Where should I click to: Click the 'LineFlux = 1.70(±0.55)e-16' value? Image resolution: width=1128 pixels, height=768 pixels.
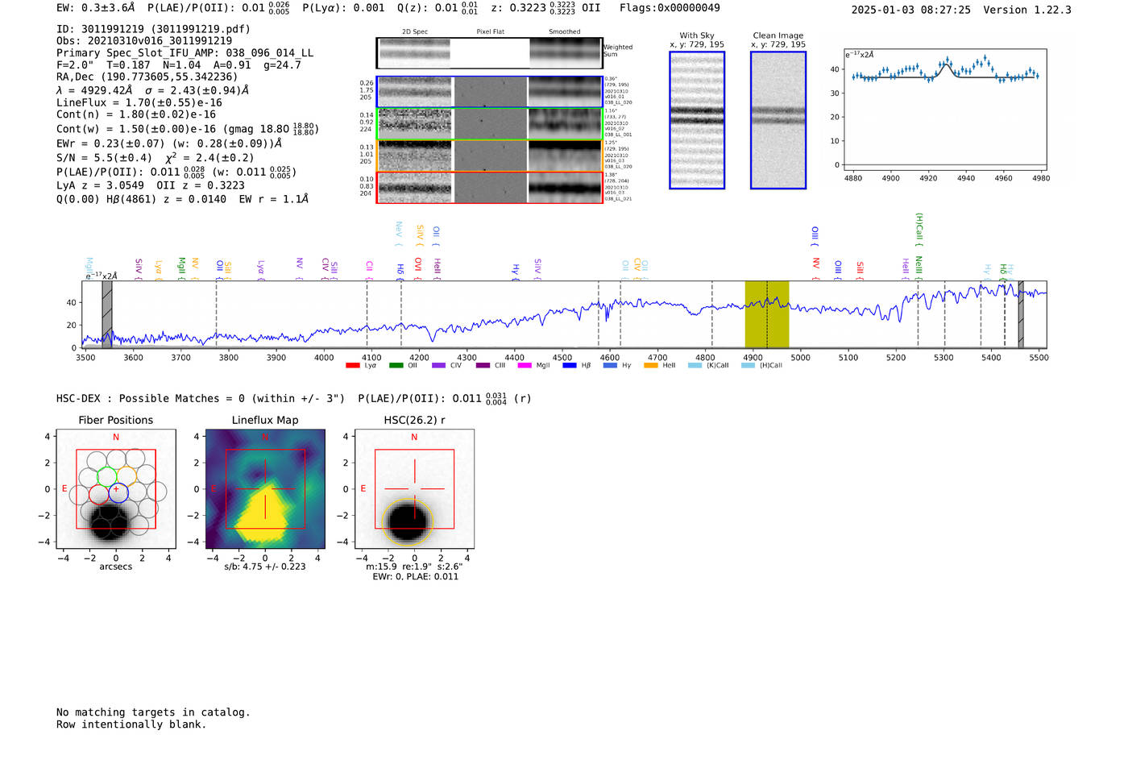pyautogui.click(x=139, y=103)
